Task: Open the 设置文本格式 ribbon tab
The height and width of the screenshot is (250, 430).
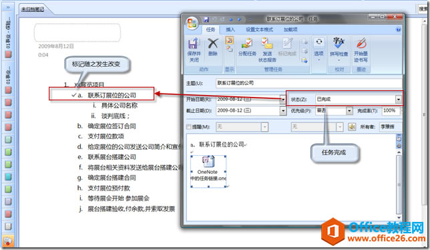Action: 259,29
